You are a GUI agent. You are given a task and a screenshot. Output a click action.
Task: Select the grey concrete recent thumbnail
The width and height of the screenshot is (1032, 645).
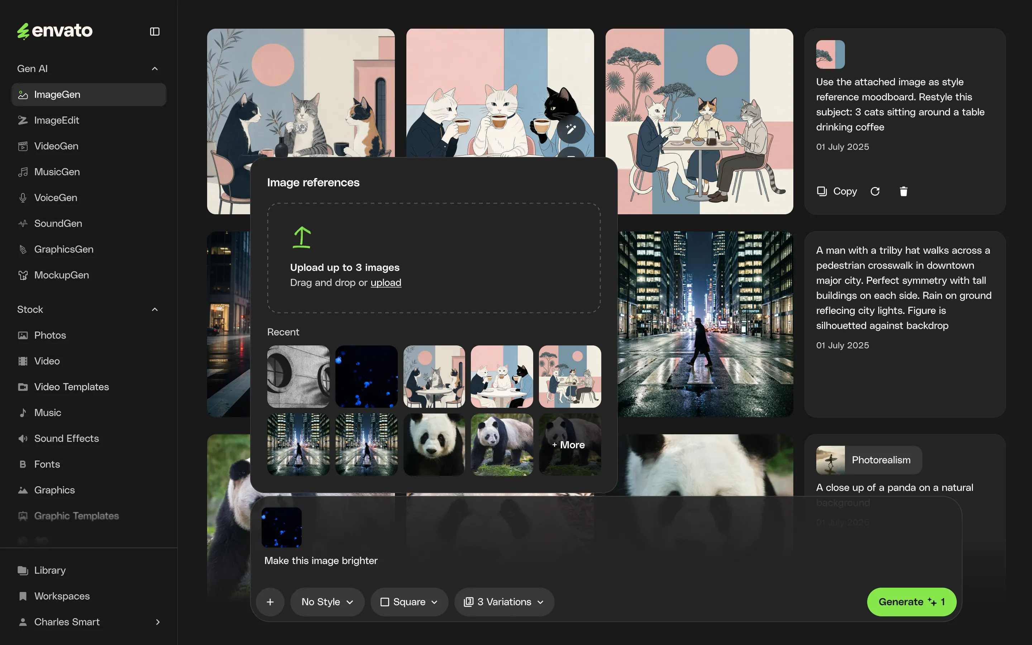(298, 377)
